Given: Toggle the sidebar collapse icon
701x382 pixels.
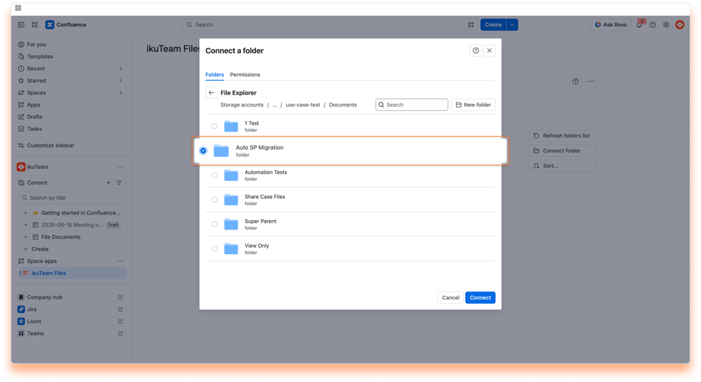Looking at the screenshot, I should click(21, 25).
